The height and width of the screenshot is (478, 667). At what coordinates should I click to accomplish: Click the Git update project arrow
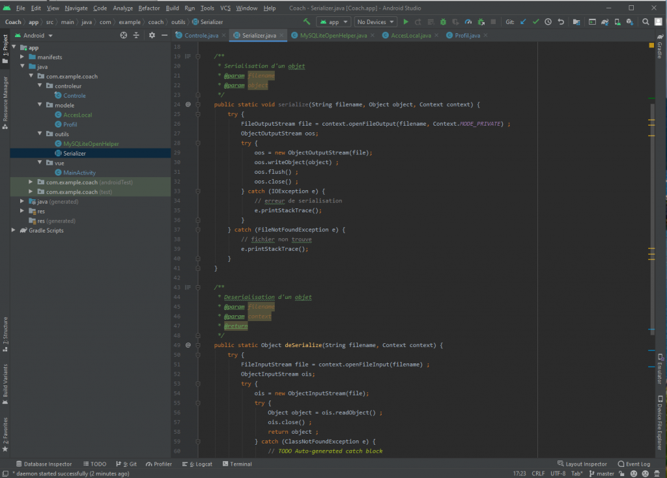pos(523,21)
